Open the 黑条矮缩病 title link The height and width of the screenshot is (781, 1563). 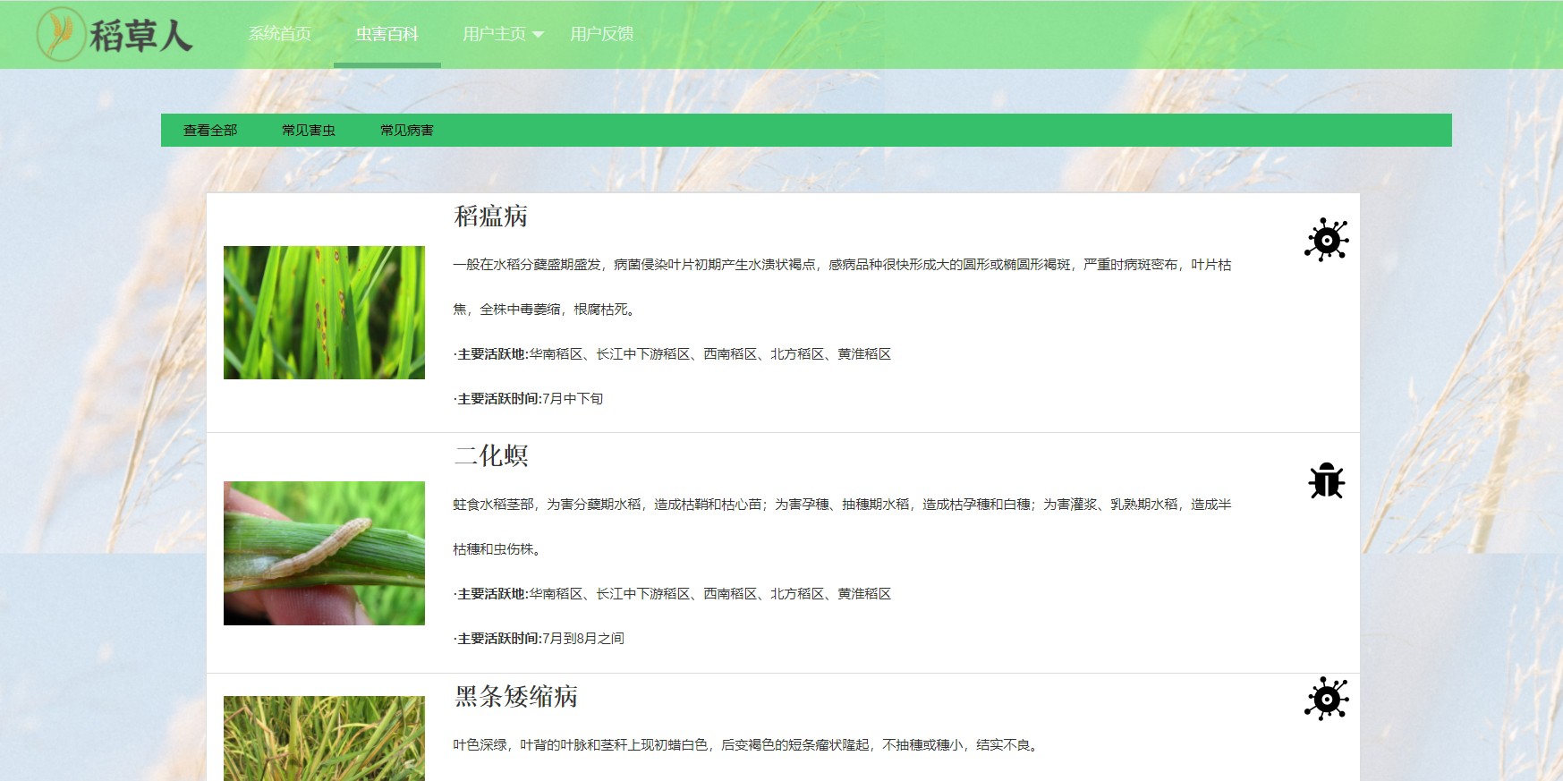[x=515, y=696]
